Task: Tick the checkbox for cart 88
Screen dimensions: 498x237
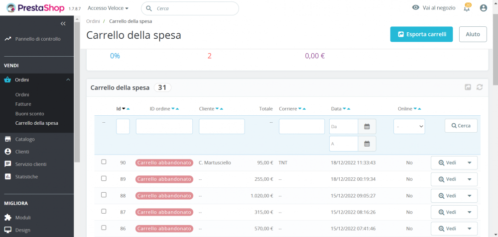Action: [104, 195]
